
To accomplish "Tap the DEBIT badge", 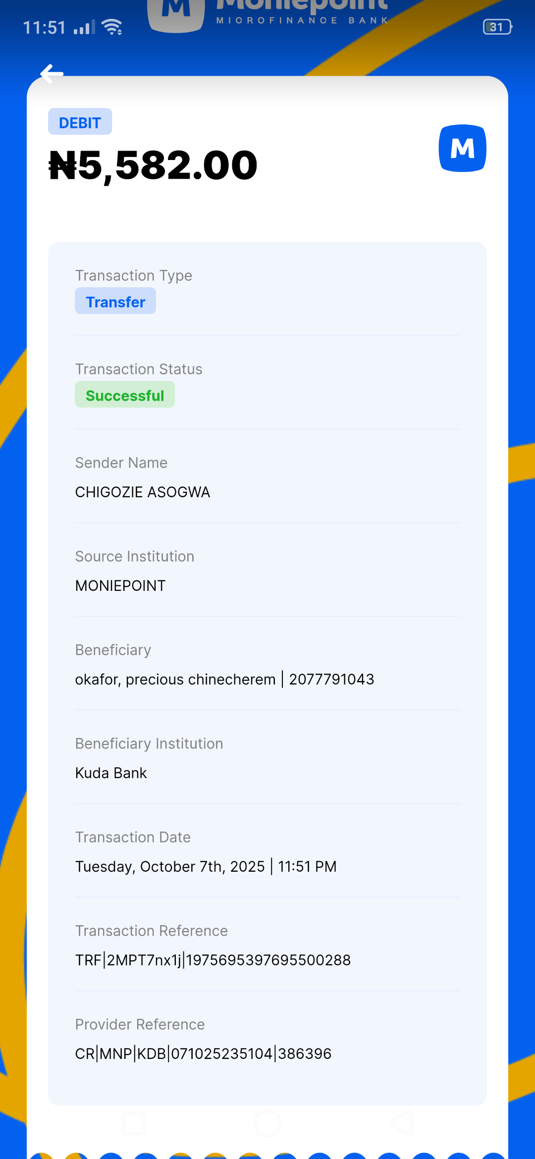I will coord(80,122).
